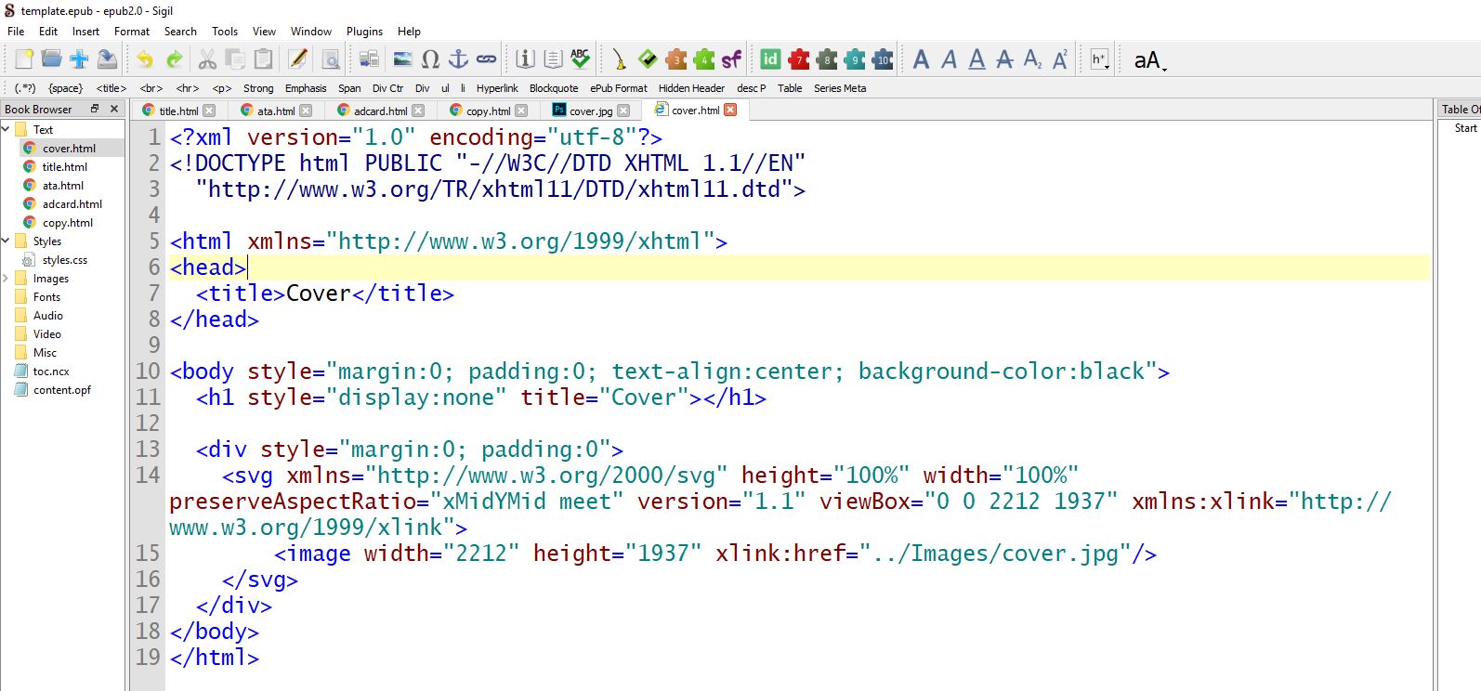Switch to the title.html tab
Screen dimensions: 1481x691
tap(178, 111)
